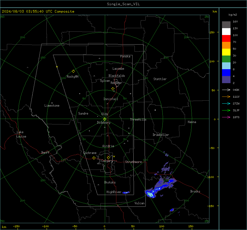
Task: Click the ThreeHills city label
Action: 138,120
